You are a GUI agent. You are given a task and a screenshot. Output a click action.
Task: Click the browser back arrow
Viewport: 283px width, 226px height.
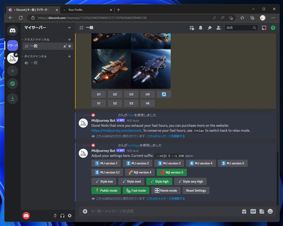point(11,18)
